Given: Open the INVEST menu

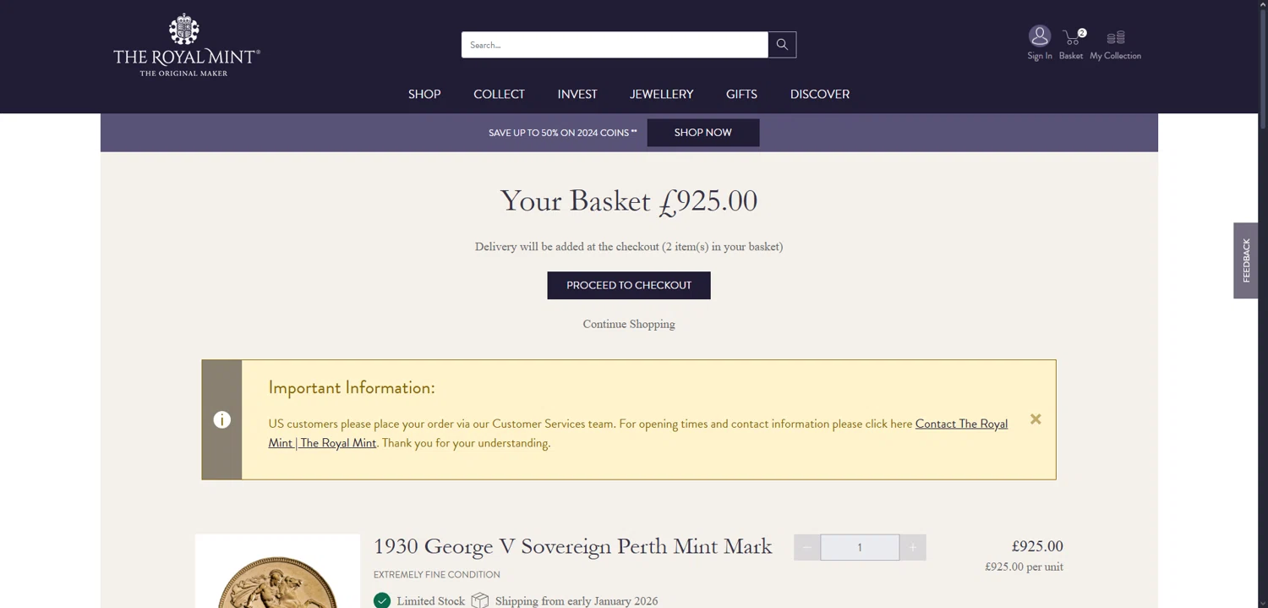Looking at the screenshot, I should tap(577, 94).
